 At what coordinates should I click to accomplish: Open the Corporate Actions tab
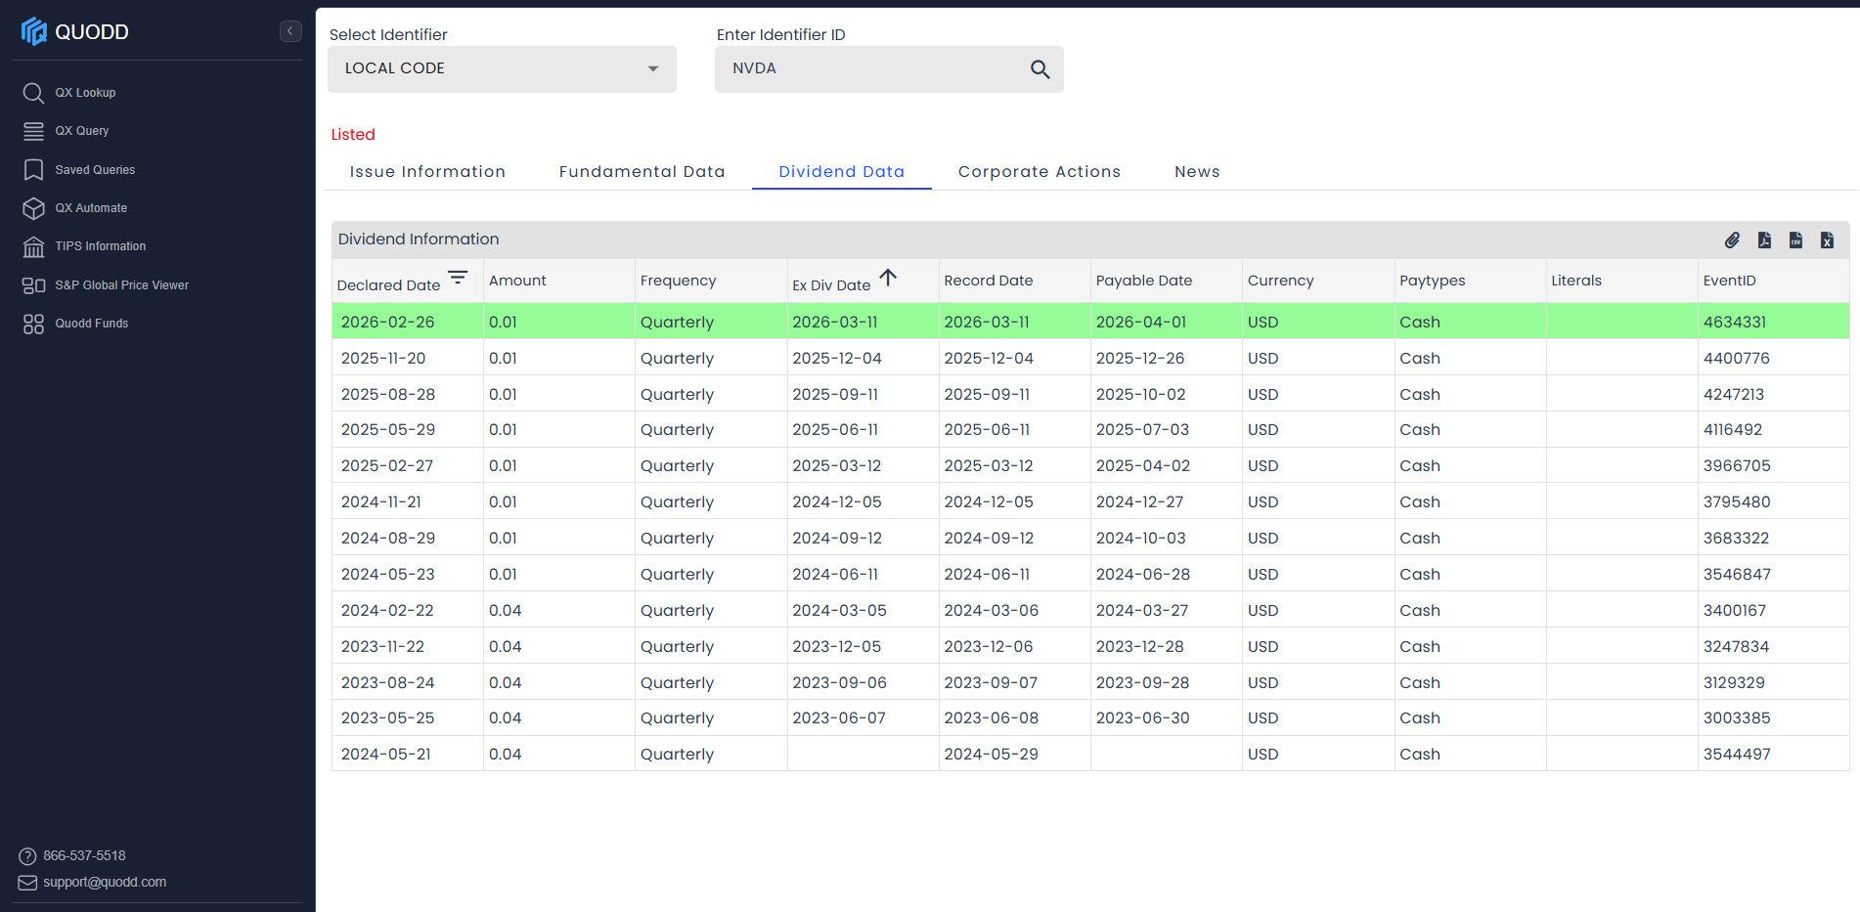pos(1039,172)
